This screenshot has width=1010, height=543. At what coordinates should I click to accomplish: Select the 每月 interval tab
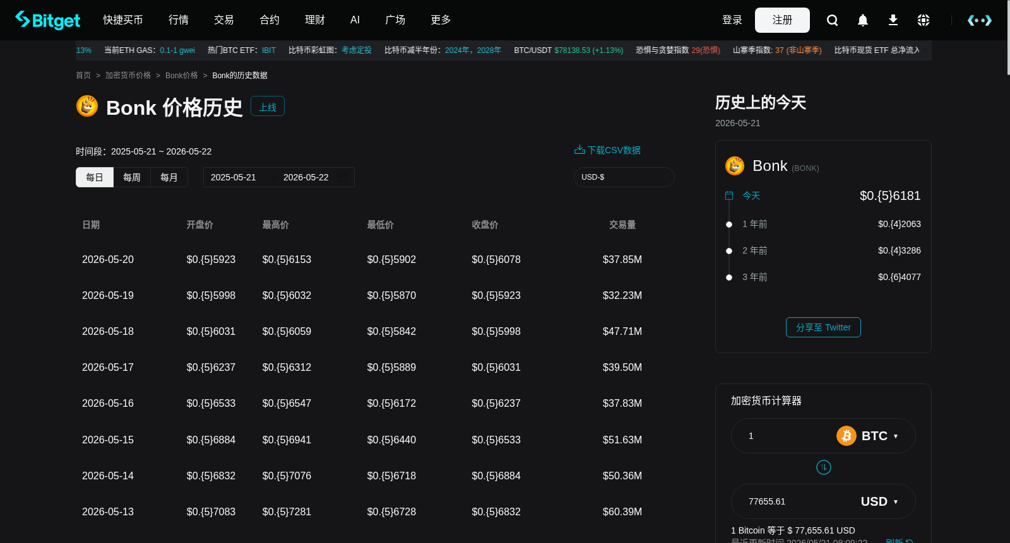pos(169,177)
